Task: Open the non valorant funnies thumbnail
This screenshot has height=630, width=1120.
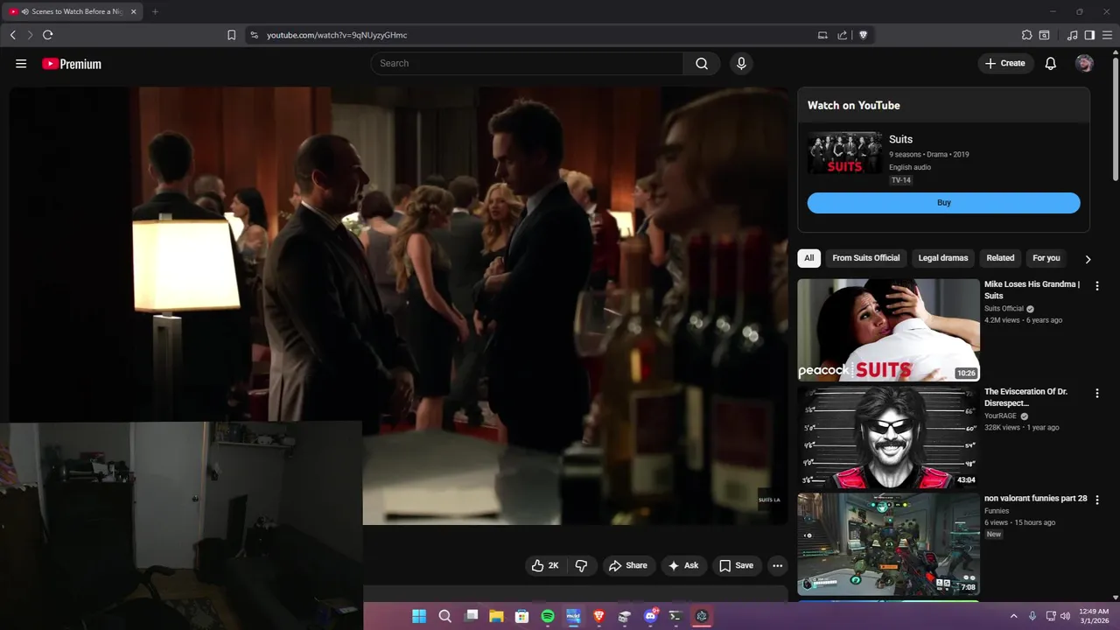Action: 888,544
